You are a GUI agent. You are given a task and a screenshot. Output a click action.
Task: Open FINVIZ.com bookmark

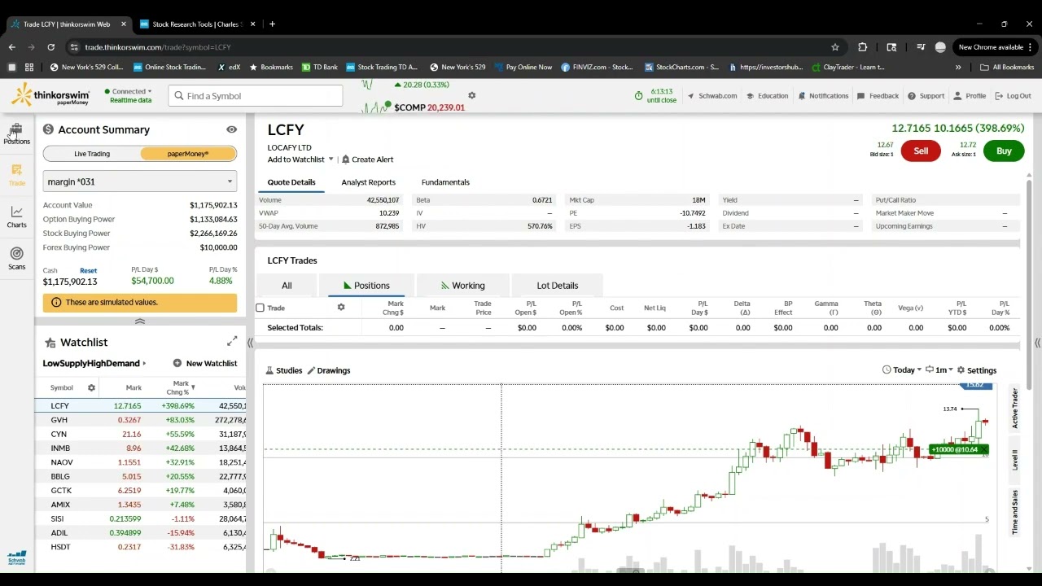[x=598, y=67]
